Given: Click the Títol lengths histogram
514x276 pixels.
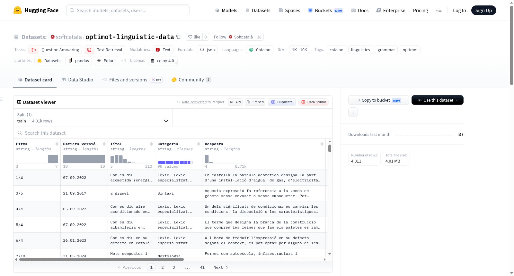Looking at the screenshot, I should point(131,159).
